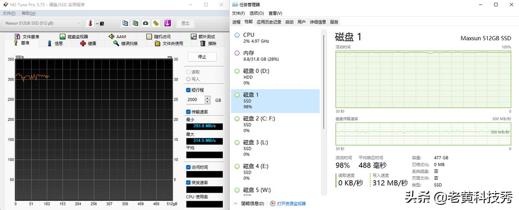Select the 写入 write radio button
Image resolution: width=519 pixels, height=210 pixels.
point(193,79)
